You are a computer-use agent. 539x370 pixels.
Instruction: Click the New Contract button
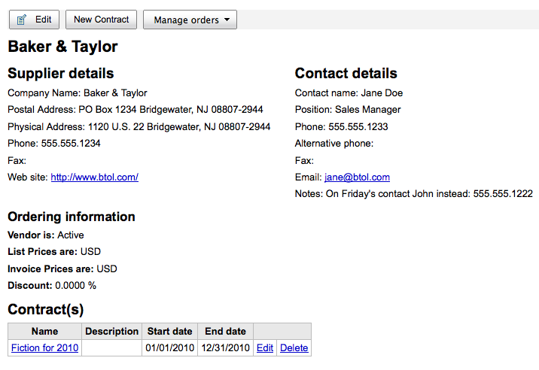click(x=101, y=20)
